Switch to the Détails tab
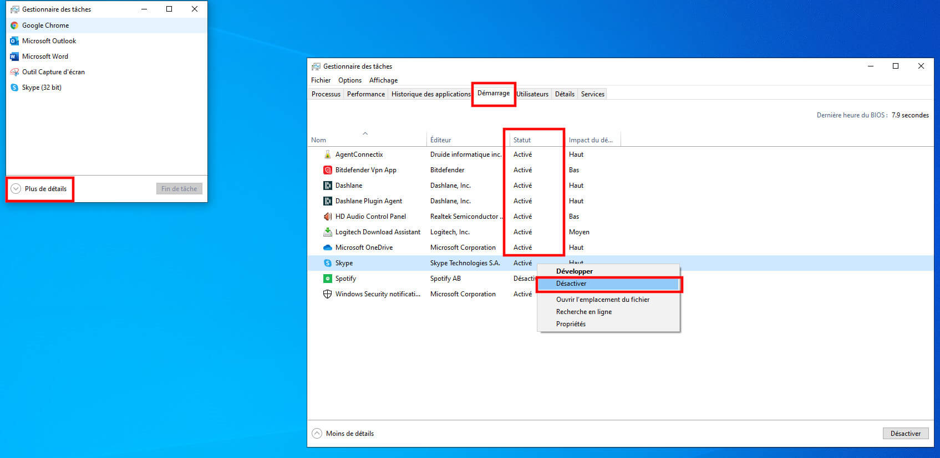The height and width of the screenshot is (458, 940). [565, 94]
